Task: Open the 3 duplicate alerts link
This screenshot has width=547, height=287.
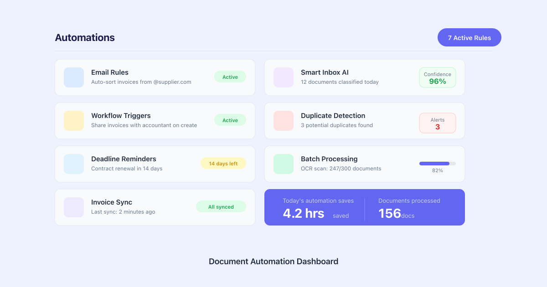Action: (438, 127)
